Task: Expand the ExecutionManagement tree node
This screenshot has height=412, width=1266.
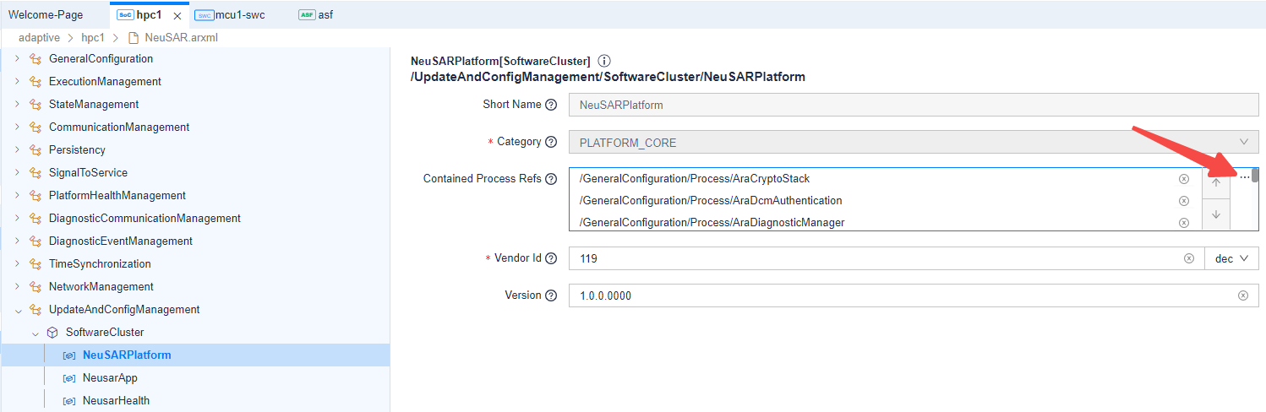Action: coord(17,82)
